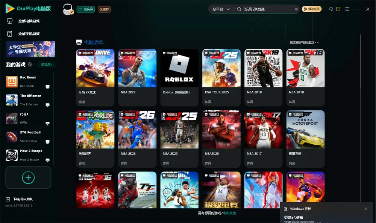Viewport: 376px width, 223px height.
Task: Open the 大学生专属优惠 banner
Action: pos(30,49)
